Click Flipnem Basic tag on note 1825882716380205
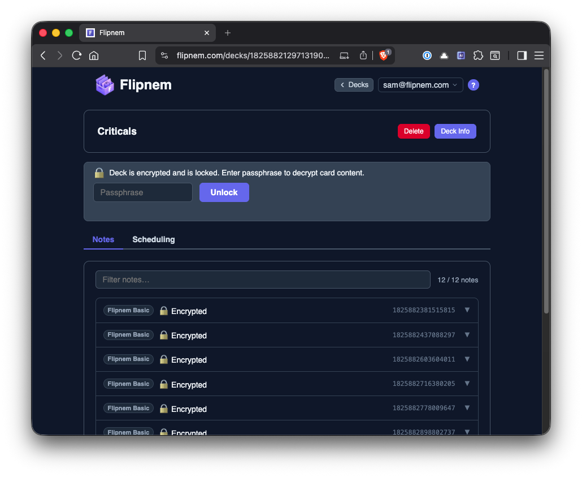This screenshot has width=582, height=477. 128,384
